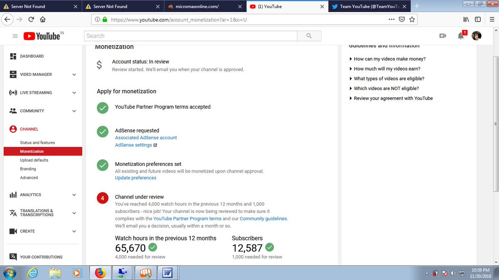Open the account avatar menu

(477, 36)
